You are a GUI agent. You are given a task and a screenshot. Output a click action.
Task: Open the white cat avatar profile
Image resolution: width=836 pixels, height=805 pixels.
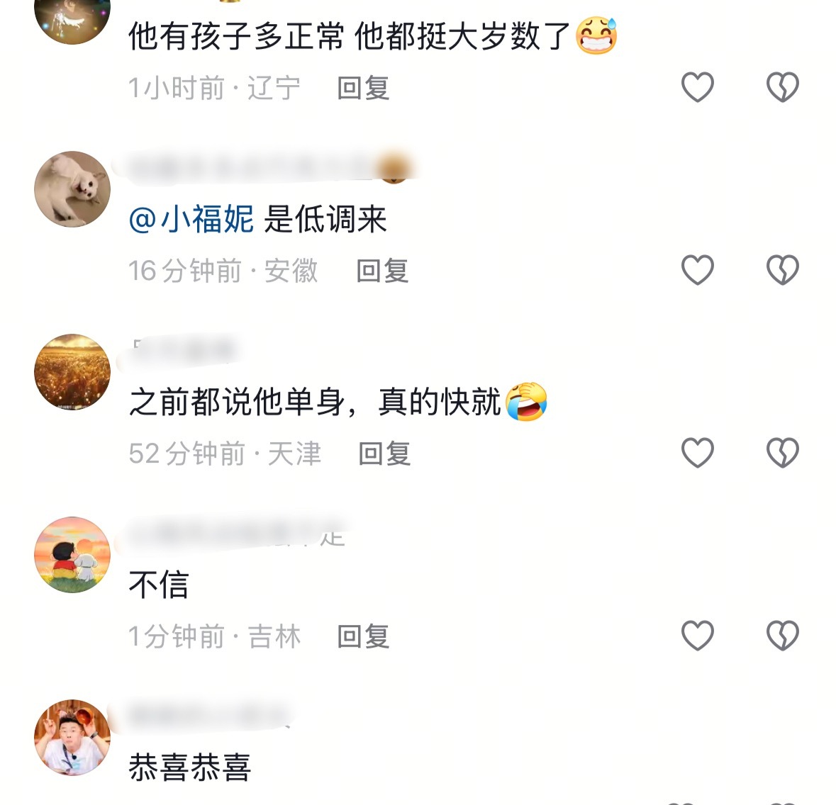pos(72,189)
